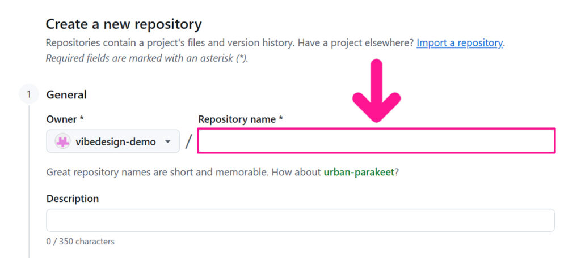Open the Owner selector via the vibedesign-demo name

point(115,142)
